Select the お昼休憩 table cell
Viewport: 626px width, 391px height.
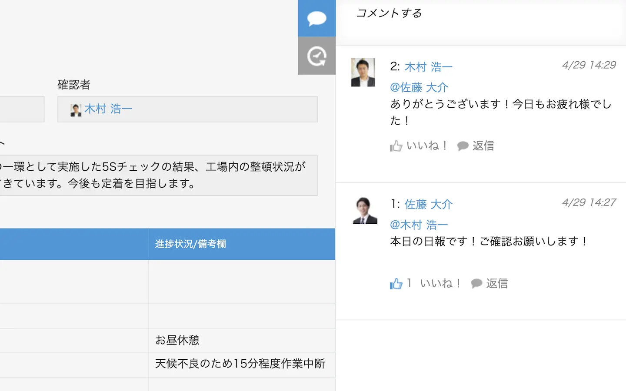pos(241,340)
